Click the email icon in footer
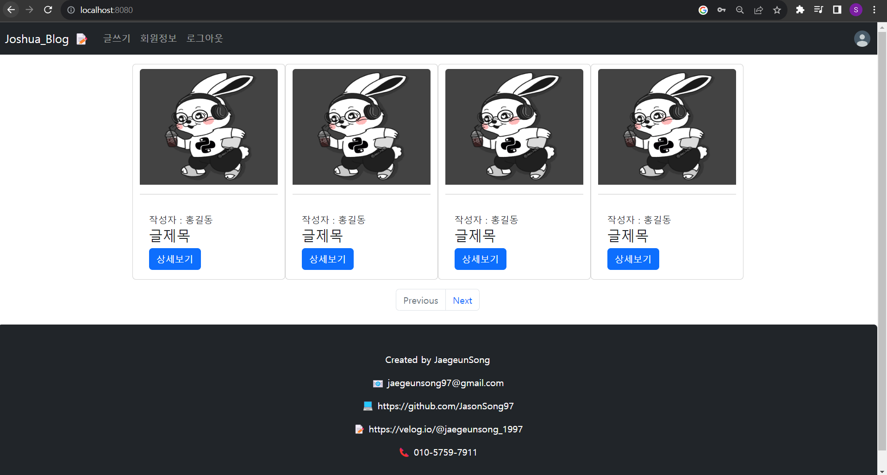The height and width of the screenshot is (475, 887). coord(378,383)
